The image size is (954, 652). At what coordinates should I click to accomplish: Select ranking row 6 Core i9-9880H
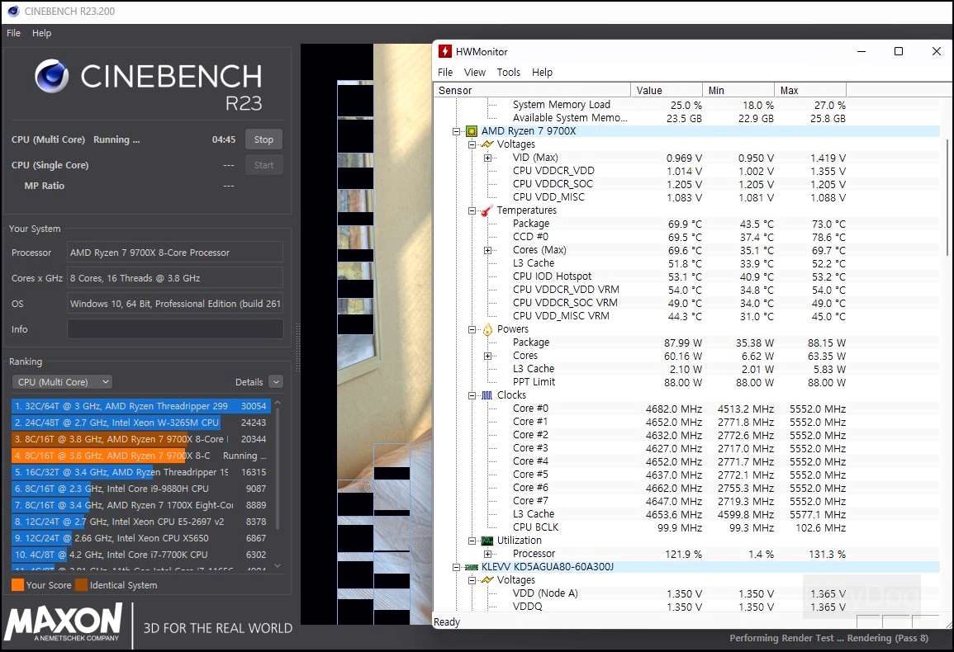click(x=140, y=489)
